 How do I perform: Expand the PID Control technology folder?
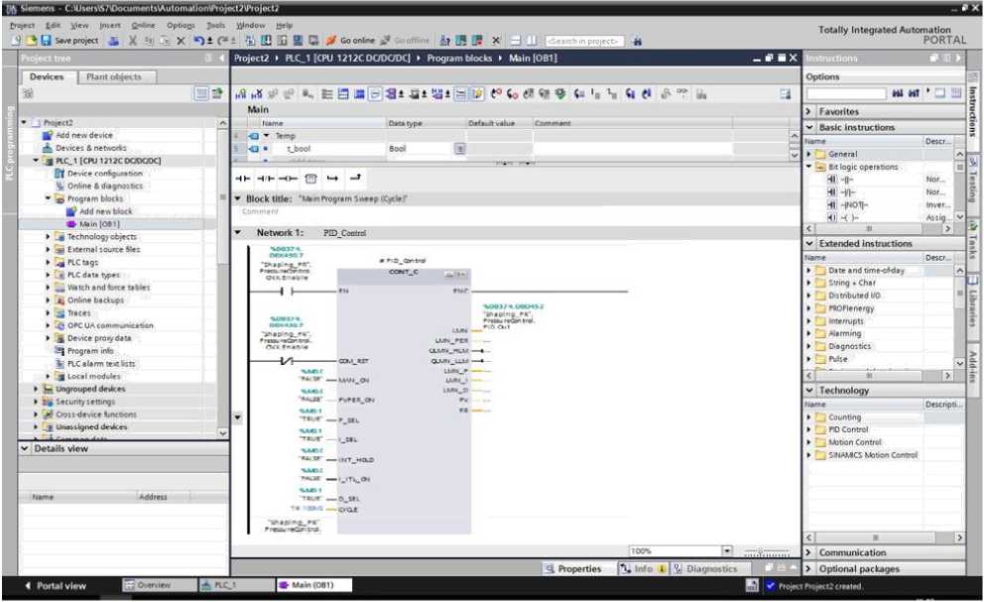809,430
